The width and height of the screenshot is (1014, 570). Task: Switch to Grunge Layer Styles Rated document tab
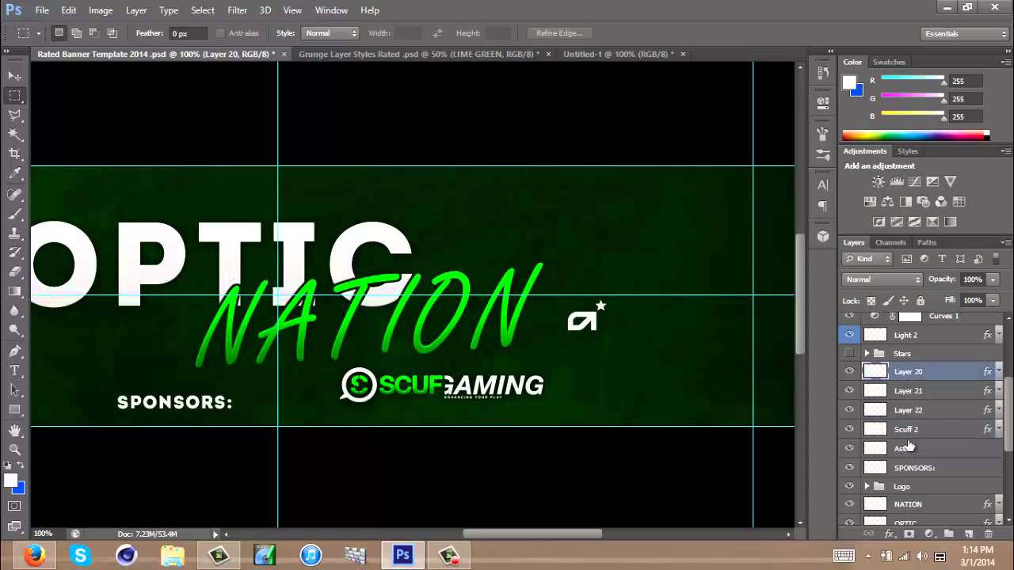[x=419, y=54]
